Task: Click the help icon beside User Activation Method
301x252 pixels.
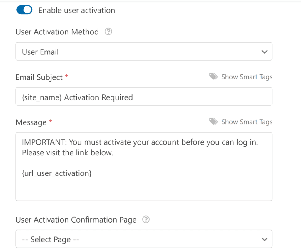Action: pyautogui.click(x=108, y=31)
